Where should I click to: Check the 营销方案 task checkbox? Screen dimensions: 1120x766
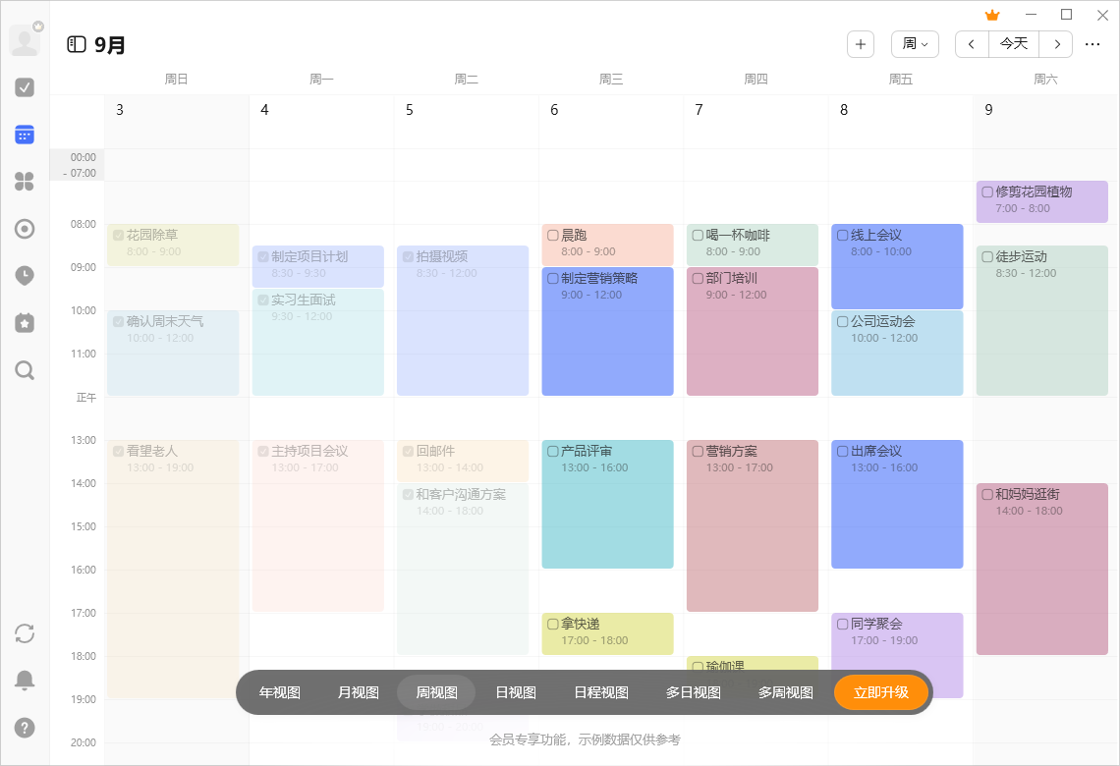tap(698, 451)
